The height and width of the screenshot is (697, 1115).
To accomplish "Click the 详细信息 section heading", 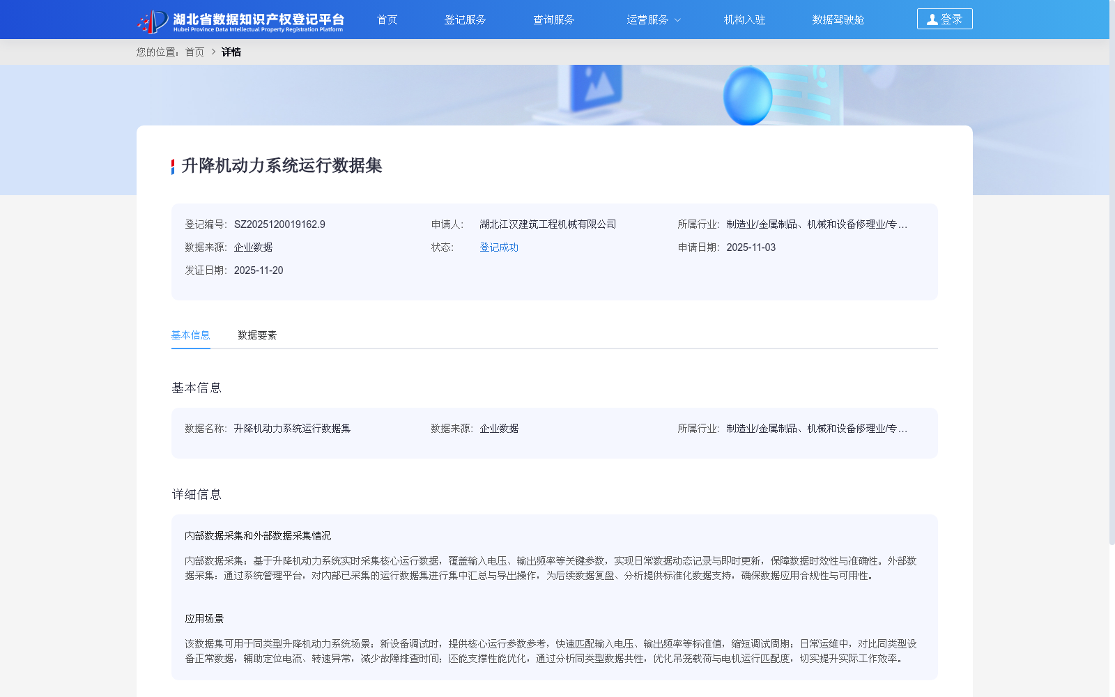I will click(197, 494).
